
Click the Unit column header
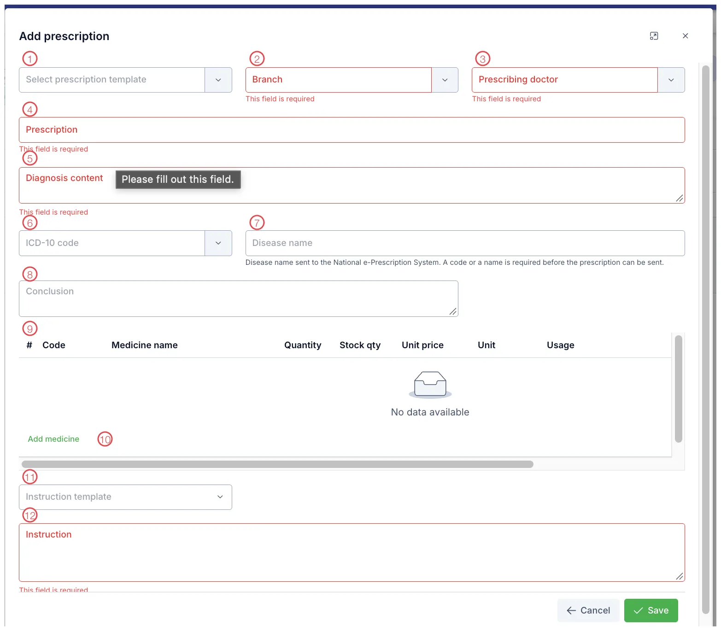(x=487, y=345)
